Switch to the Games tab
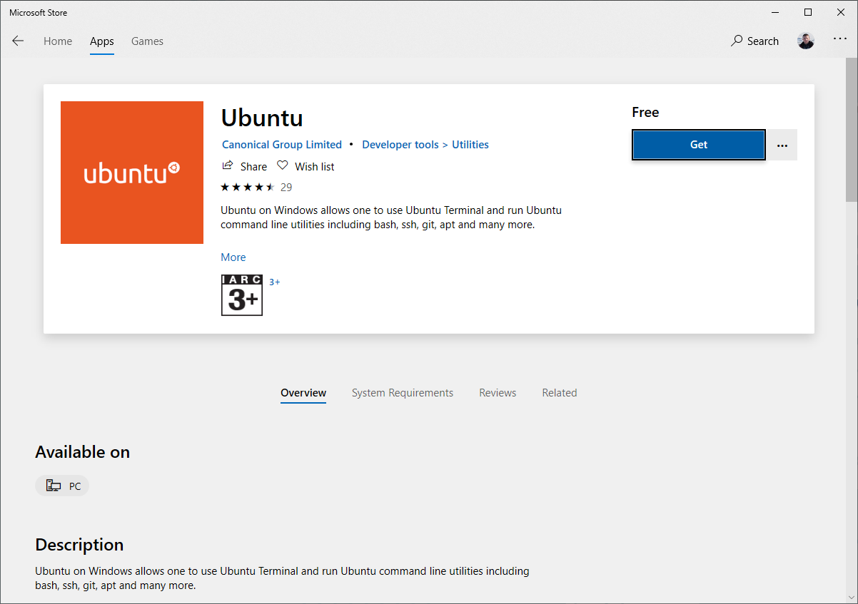Screen dimensions: 858x604 [x=147, y=41]
